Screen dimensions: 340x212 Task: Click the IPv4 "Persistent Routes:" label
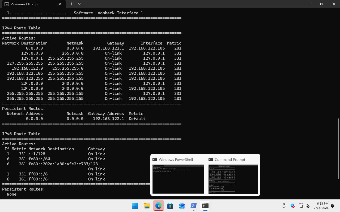(x=24, y=109)
